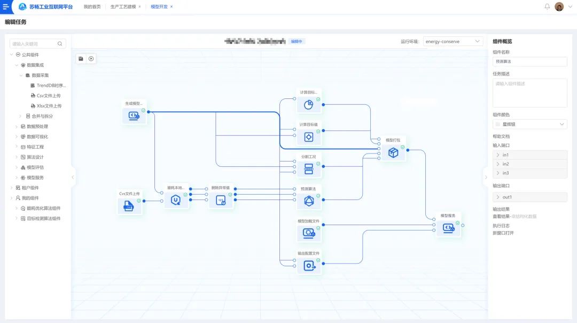Open the 运行环境 energy-conserve dropdown

coord(453,41)
